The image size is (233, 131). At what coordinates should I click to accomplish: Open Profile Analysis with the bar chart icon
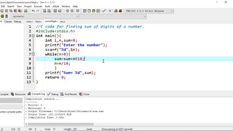[x=116, y=11]
